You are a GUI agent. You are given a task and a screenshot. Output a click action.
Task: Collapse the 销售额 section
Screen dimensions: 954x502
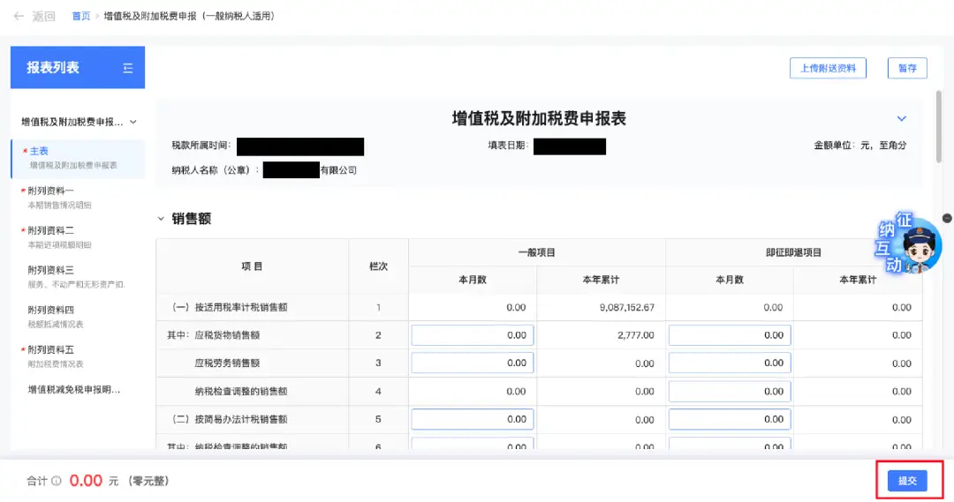(x=161, y=219)
